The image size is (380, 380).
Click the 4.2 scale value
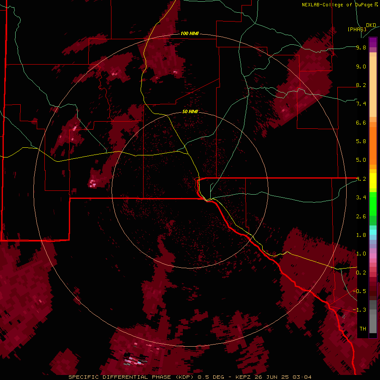coord(361,179)
